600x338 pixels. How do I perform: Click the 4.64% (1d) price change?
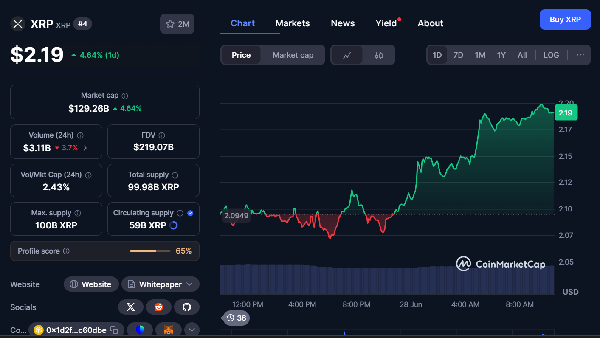click(x=96, y=55)
